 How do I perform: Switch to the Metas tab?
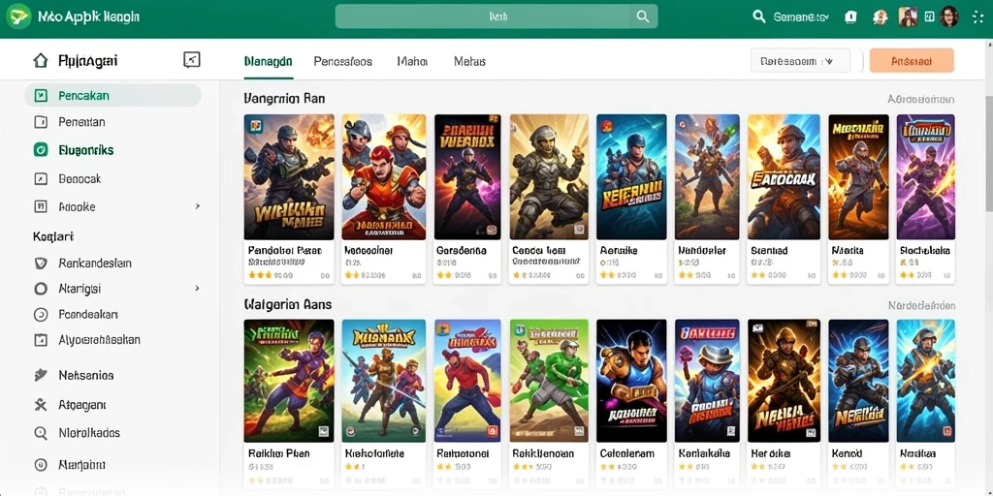[470, 61]
